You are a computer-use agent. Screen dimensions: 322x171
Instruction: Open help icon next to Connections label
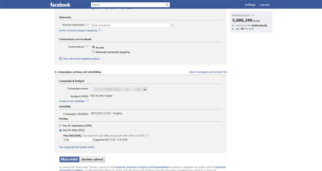[x=87, y=47]
